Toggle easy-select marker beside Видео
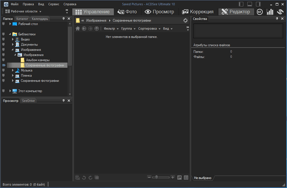 click(x=3, y=39)
